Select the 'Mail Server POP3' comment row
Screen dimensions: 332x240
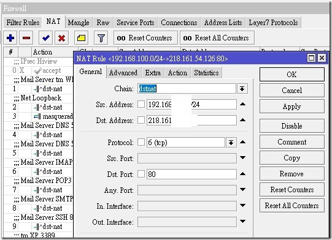(x=38, y=181)
